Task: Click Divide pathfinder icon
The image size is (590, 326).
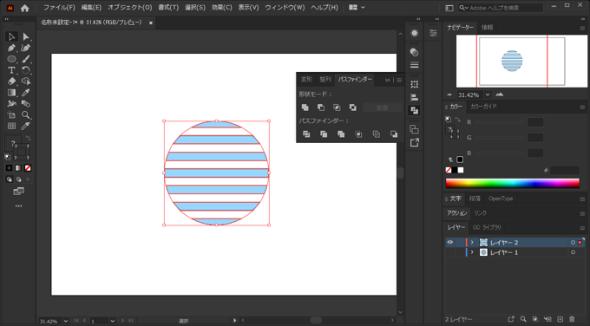Action: (x=306, y=134)
